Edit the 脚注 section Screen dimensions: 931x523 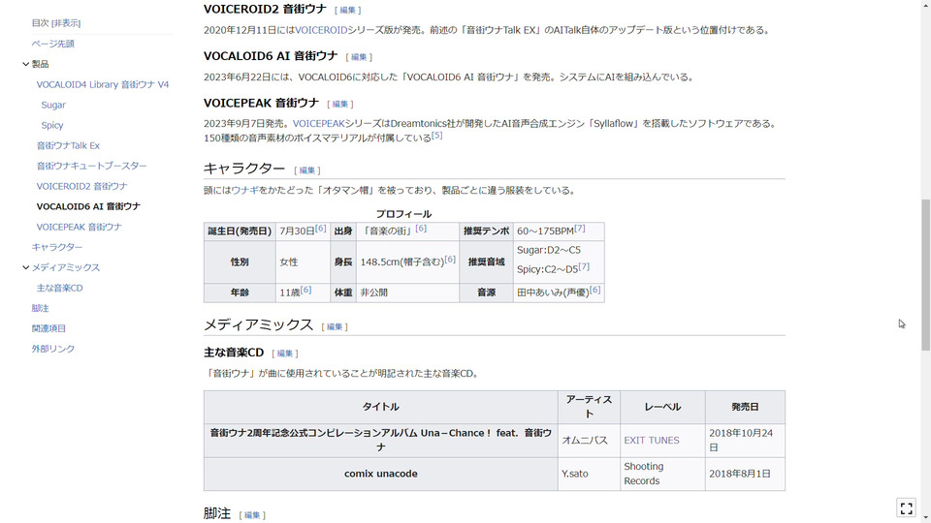point(252,515)
